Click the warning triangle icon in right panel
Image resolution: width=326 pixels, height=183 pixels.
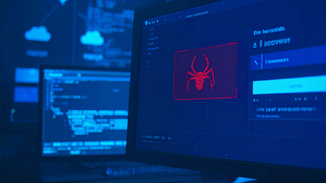[255, 45]
